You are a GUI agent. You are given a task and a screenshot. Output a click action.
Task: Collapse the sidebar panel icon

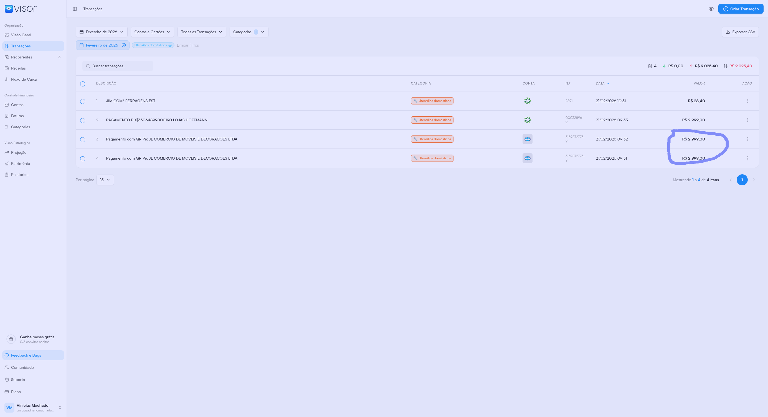[x=75, y=9]
